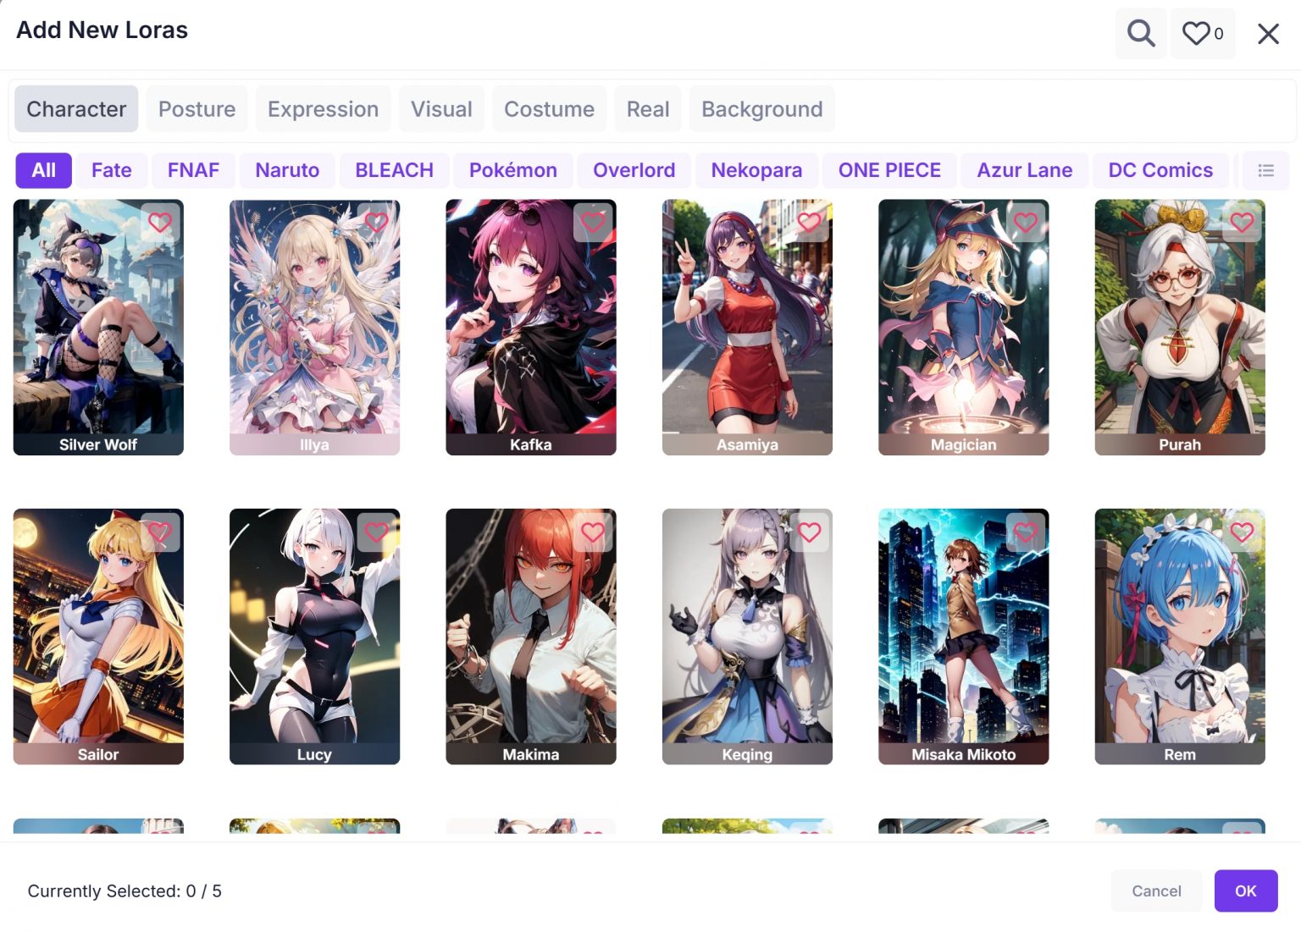Select the Illya lora thumbnail
Screen dimensions: 1301x932
pos(314,328)
